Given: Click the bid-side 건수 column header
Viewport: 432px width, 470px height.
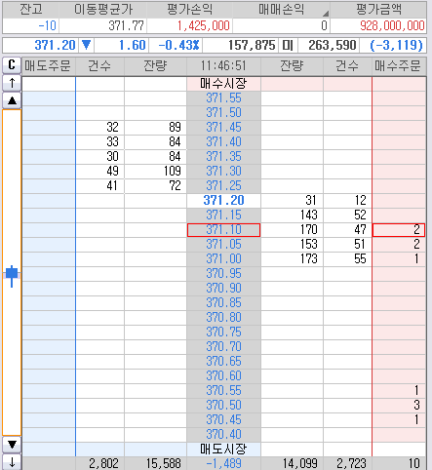Looking at the screenshot, I should [347, 66].
